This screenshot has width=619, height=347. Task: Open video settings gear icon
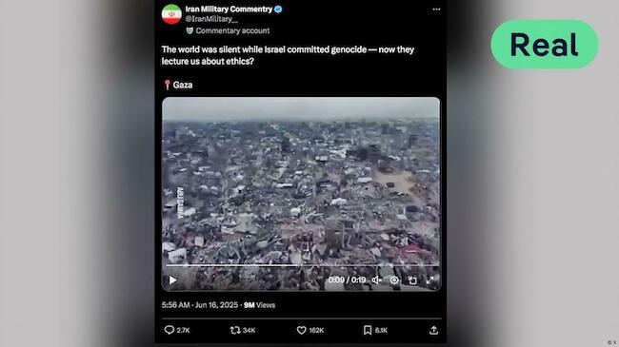[394, 280]
